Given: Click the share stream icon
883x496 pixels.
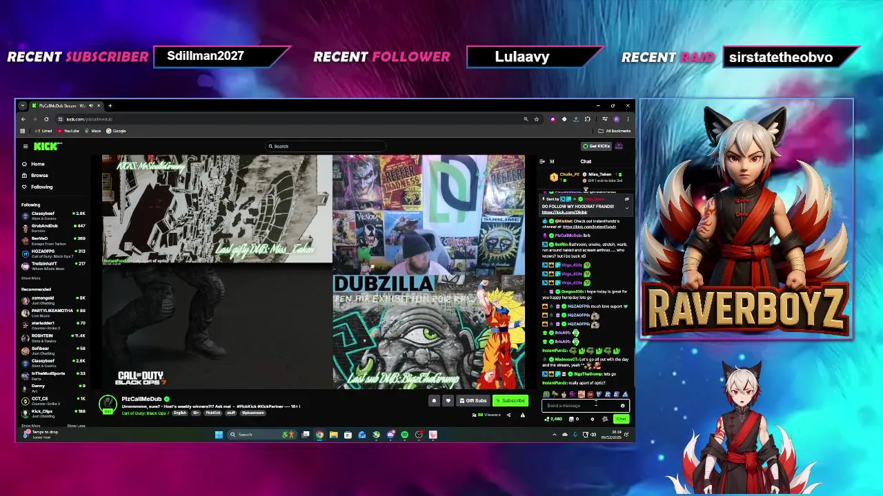Looking at the screenshot, I should point(508,415).
